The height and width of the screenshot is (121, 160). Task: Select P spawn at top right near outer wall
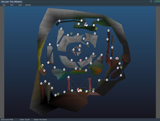coord(98,20)
